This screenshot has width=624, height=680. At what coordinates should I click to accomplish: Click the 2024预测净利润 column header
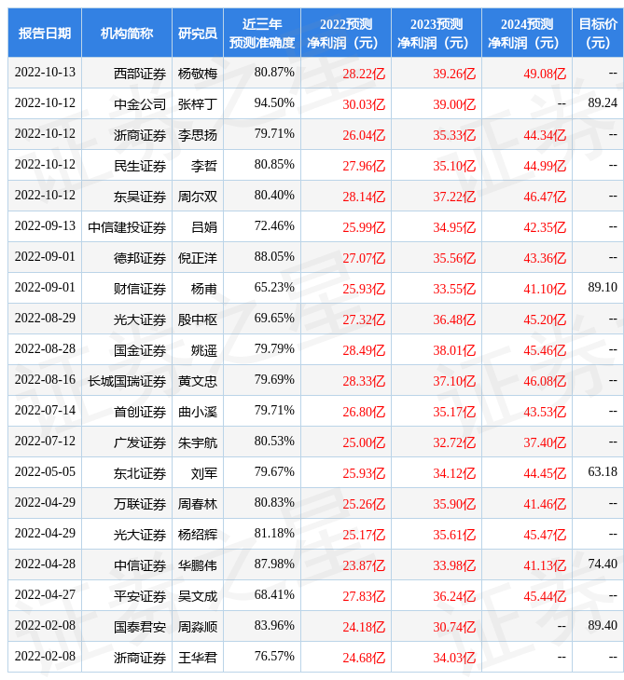click(527, 33)
